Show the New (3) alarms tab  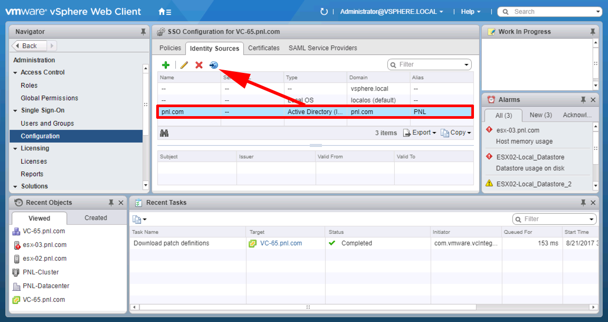pyautogui.click(x=540, y=115)
